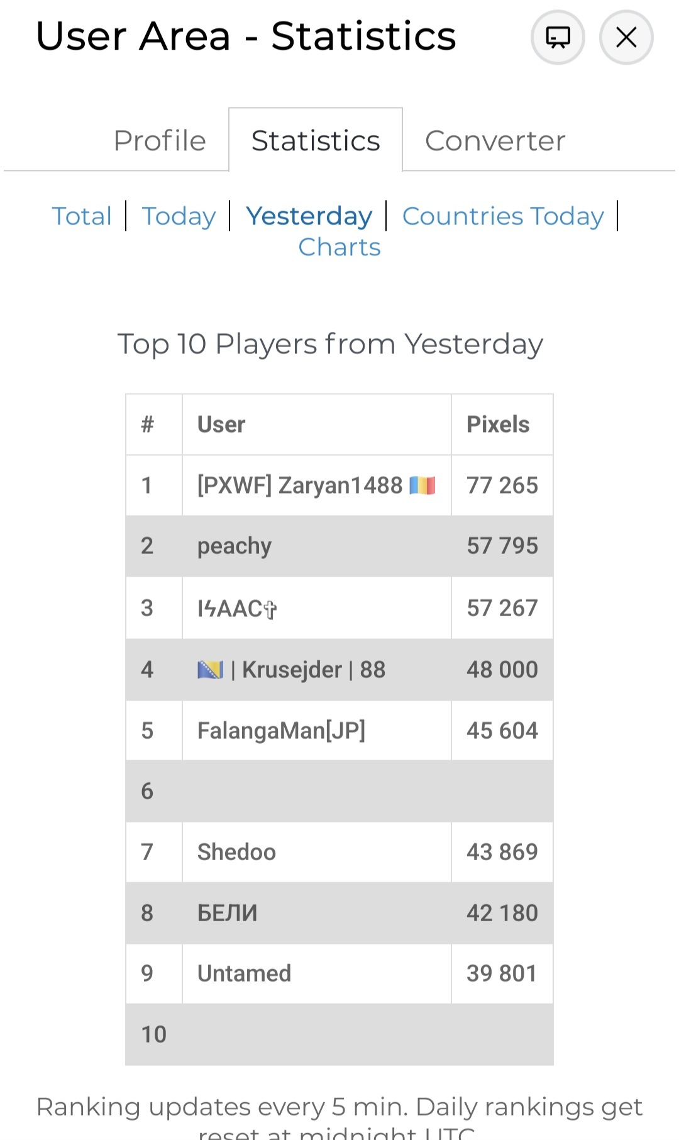The width and height of the screenshot is (679, 1140).
Task: Open the Converter tab
Action: (x=495, y=141)
